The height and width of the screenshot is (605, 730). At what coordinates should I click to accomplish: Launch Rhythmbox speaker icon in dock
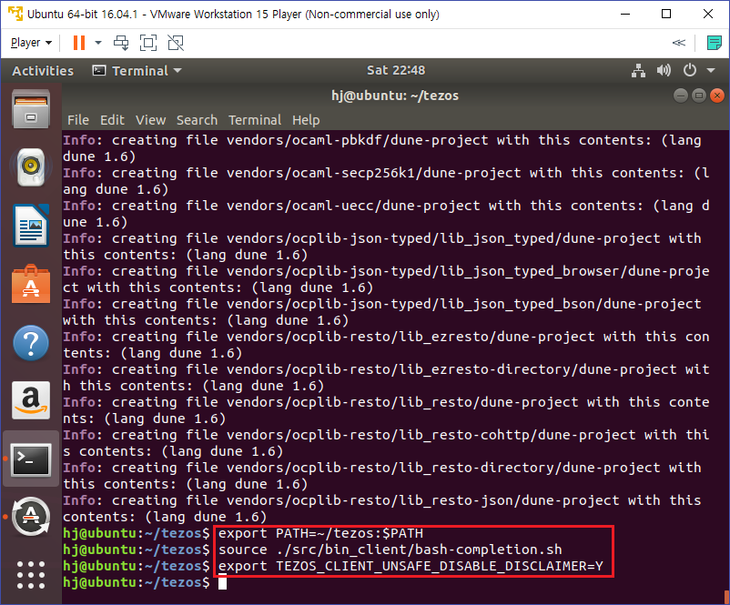(x=31, y=166)
